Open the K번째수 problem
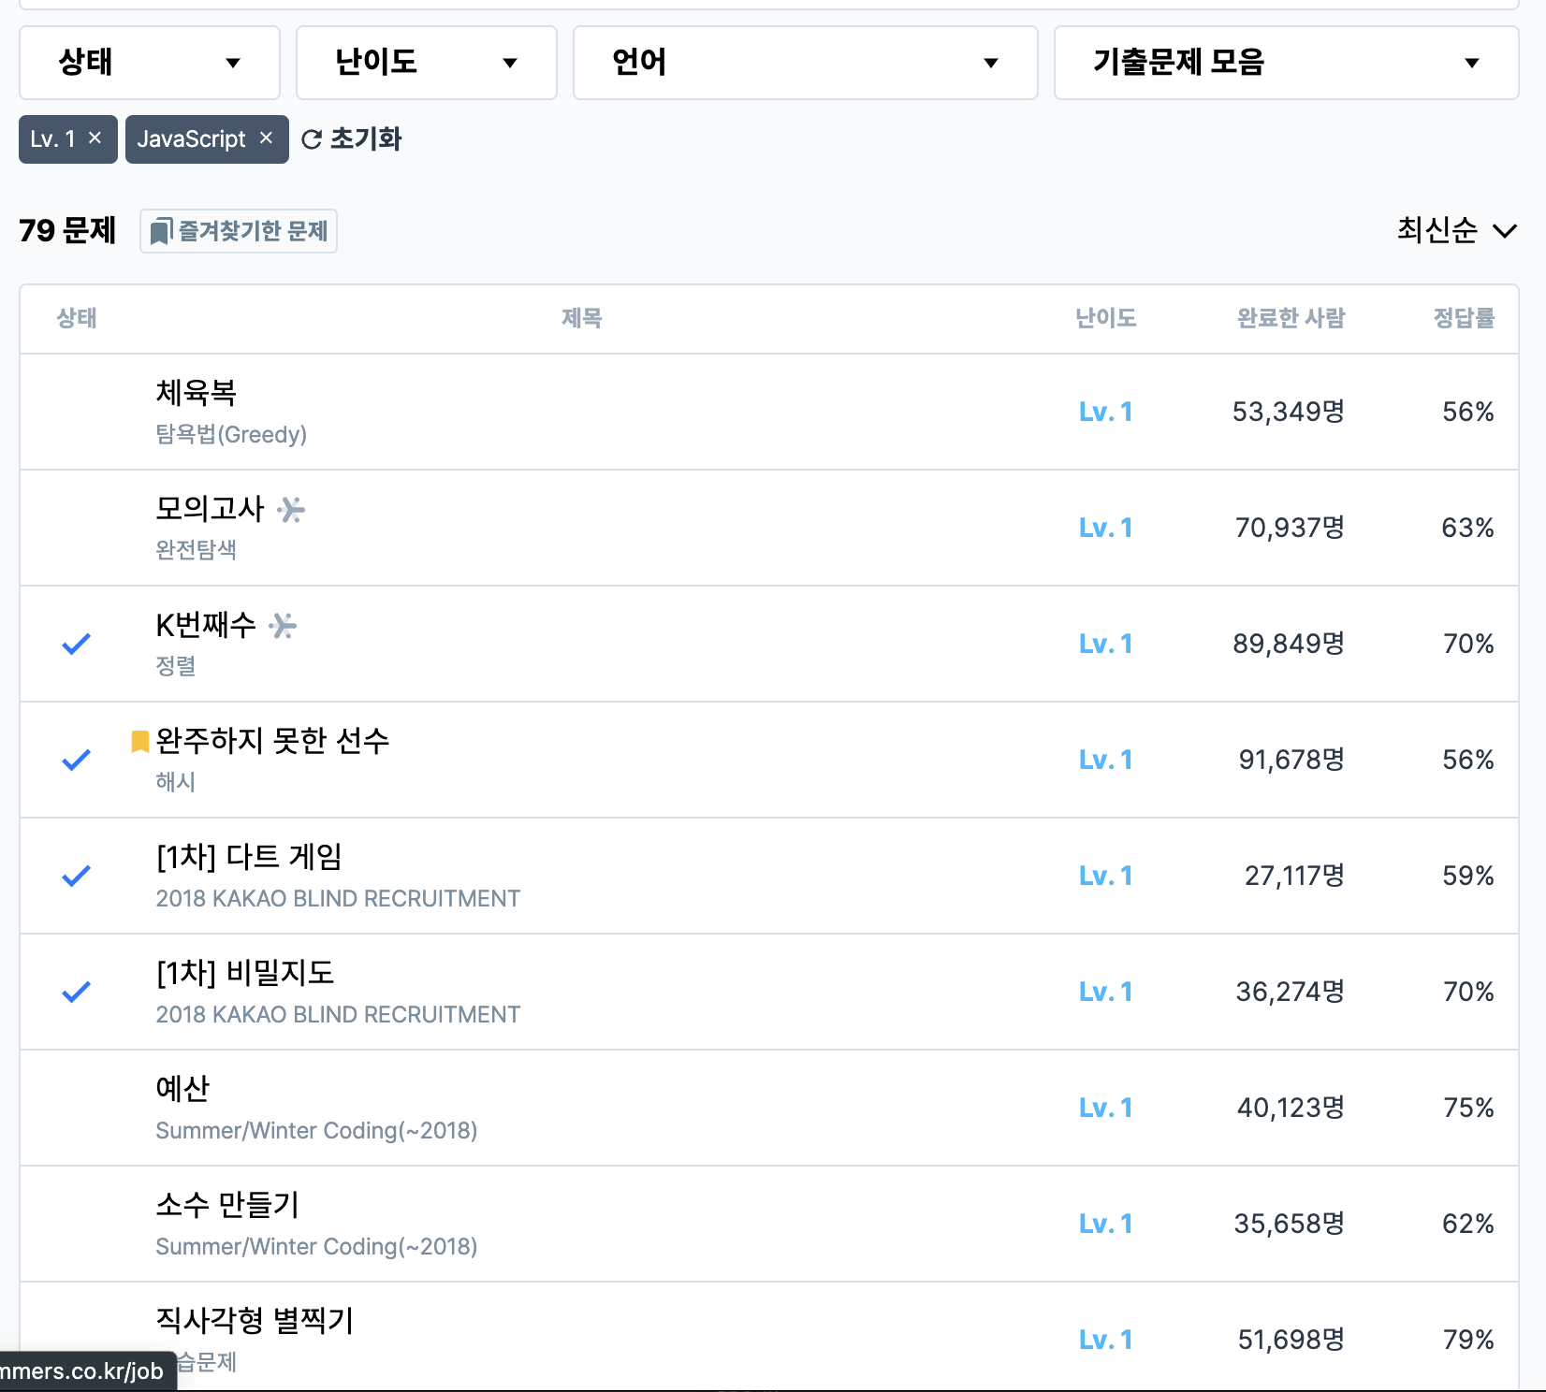 pos(205,625)
